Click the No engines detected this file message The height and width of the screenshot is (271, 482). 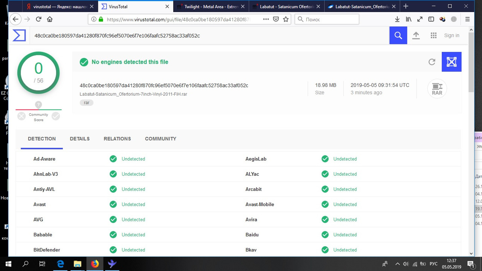[x=130, y=62]
